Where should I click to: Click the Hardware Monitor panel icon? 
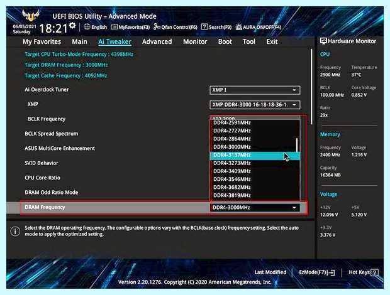(323, 41)
